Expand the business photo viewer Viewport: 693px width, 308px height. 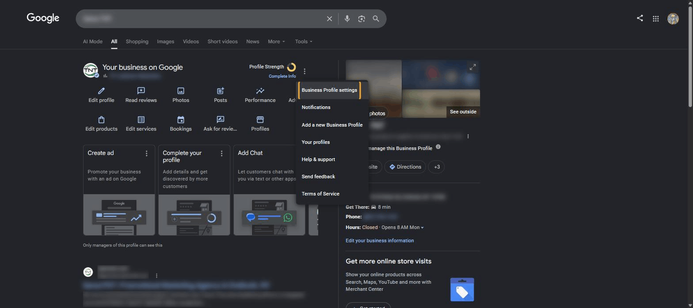click(472, 67)
